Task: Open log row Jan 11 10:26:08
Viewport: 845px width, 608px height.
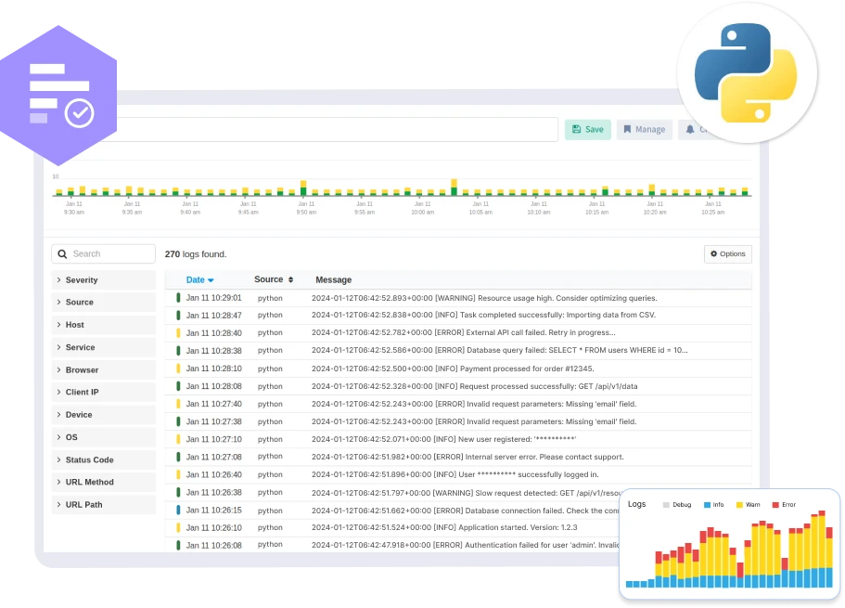Action: point(392,546)
